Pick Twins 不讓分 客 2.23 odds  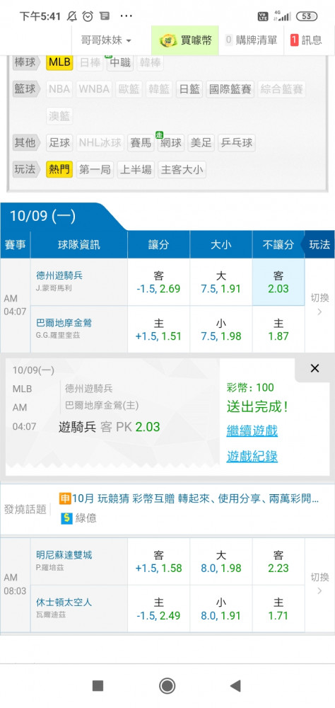(x=278, y=561)
